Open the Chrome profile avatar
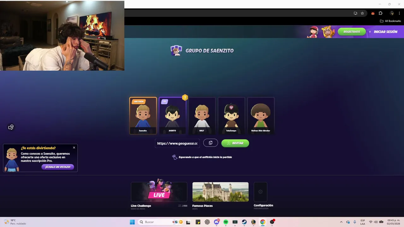Screen dimensions: 404x227 pos(392,13)
